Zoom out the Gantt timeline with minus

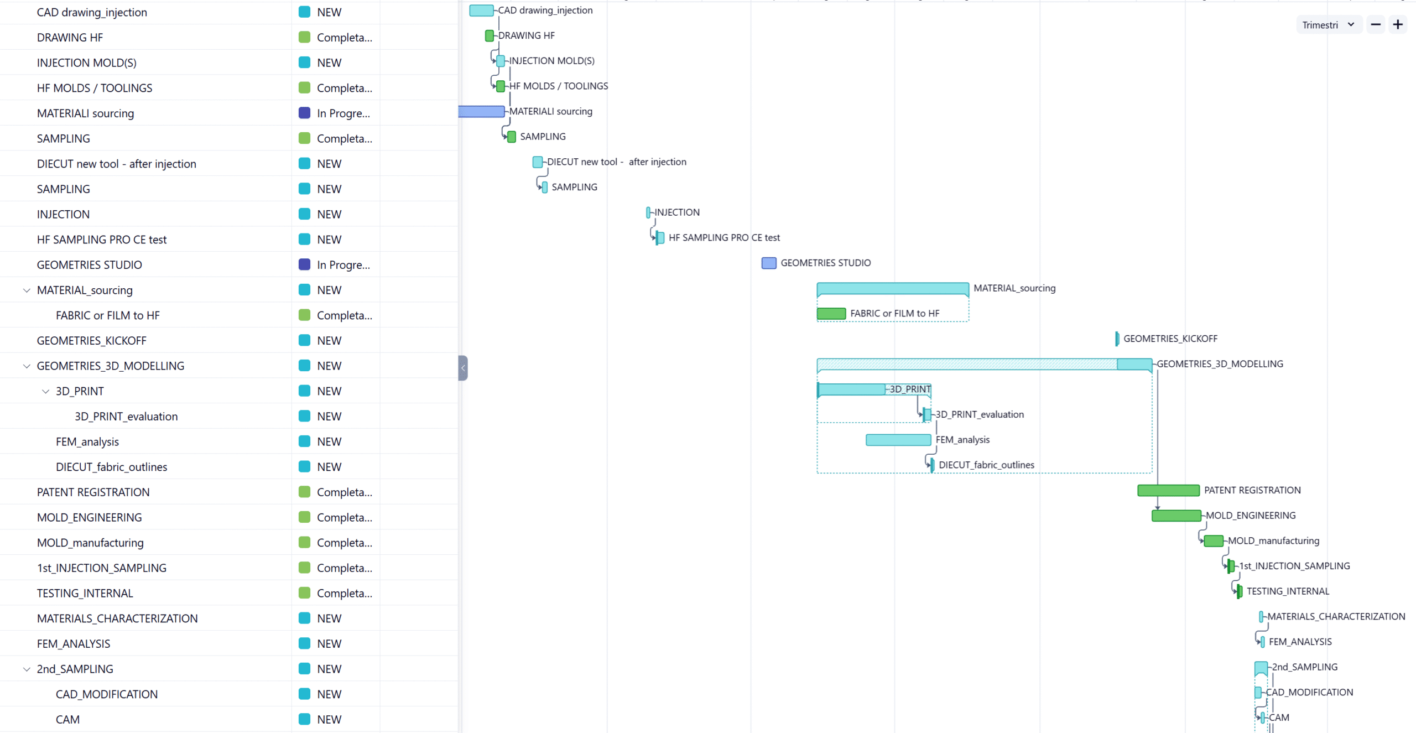coord(1376,25)
